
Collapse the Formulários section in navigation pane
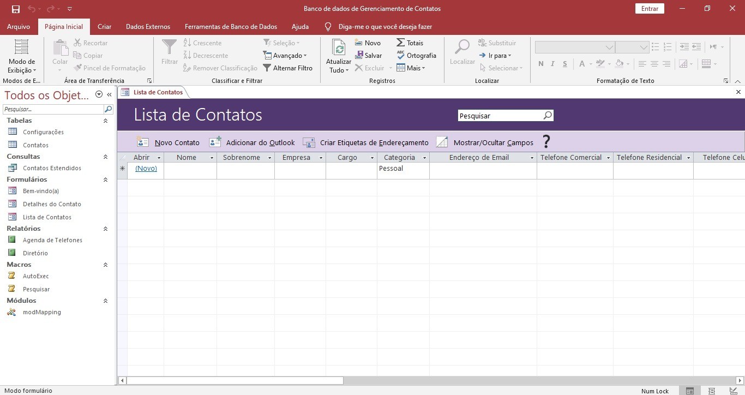pos(105,179)
